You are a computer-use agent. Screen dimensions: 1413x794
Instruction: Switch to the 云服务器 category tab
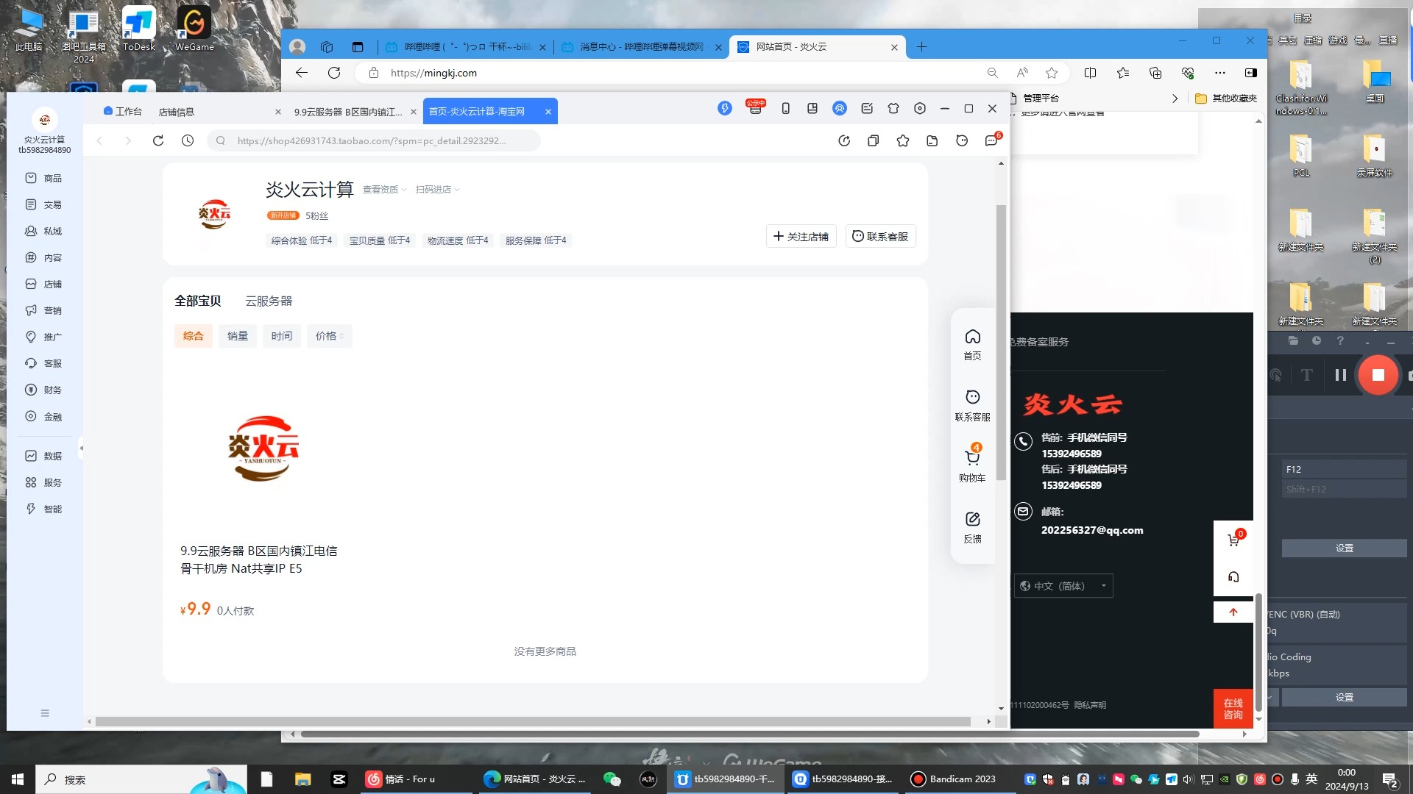[x=269, y=301]
